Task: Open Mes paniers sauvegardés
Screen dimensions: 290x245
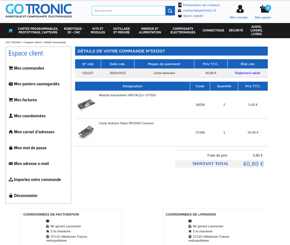Action: (37, 84)
